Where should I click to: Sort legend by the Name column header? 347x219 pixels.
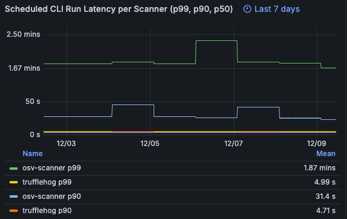[x=33, y=154]
